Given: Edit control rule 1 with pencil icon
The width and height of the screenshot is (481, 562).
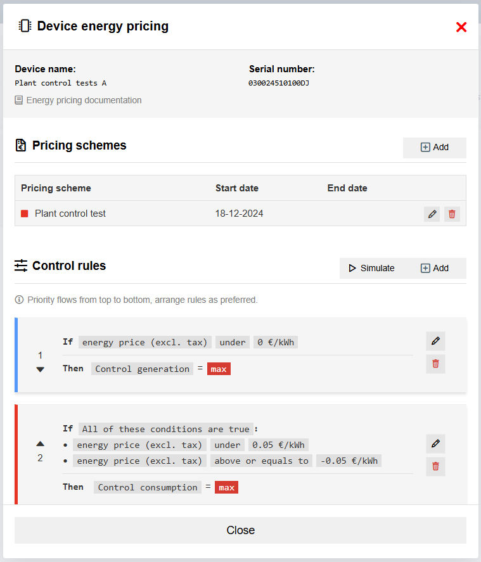Looking at the screenshot, I should click(435, 341).
